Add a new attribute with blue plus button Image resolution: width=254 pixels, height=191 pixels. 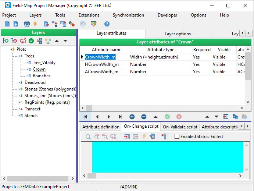[x=132, y=117]
